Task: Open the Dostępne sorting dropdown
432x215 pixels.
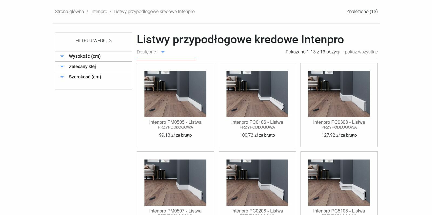Action: (151, 52)
